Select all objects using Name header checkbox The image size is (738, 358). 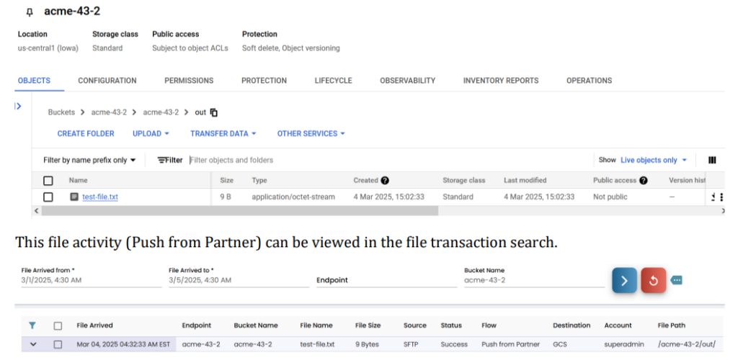[48, 180]
